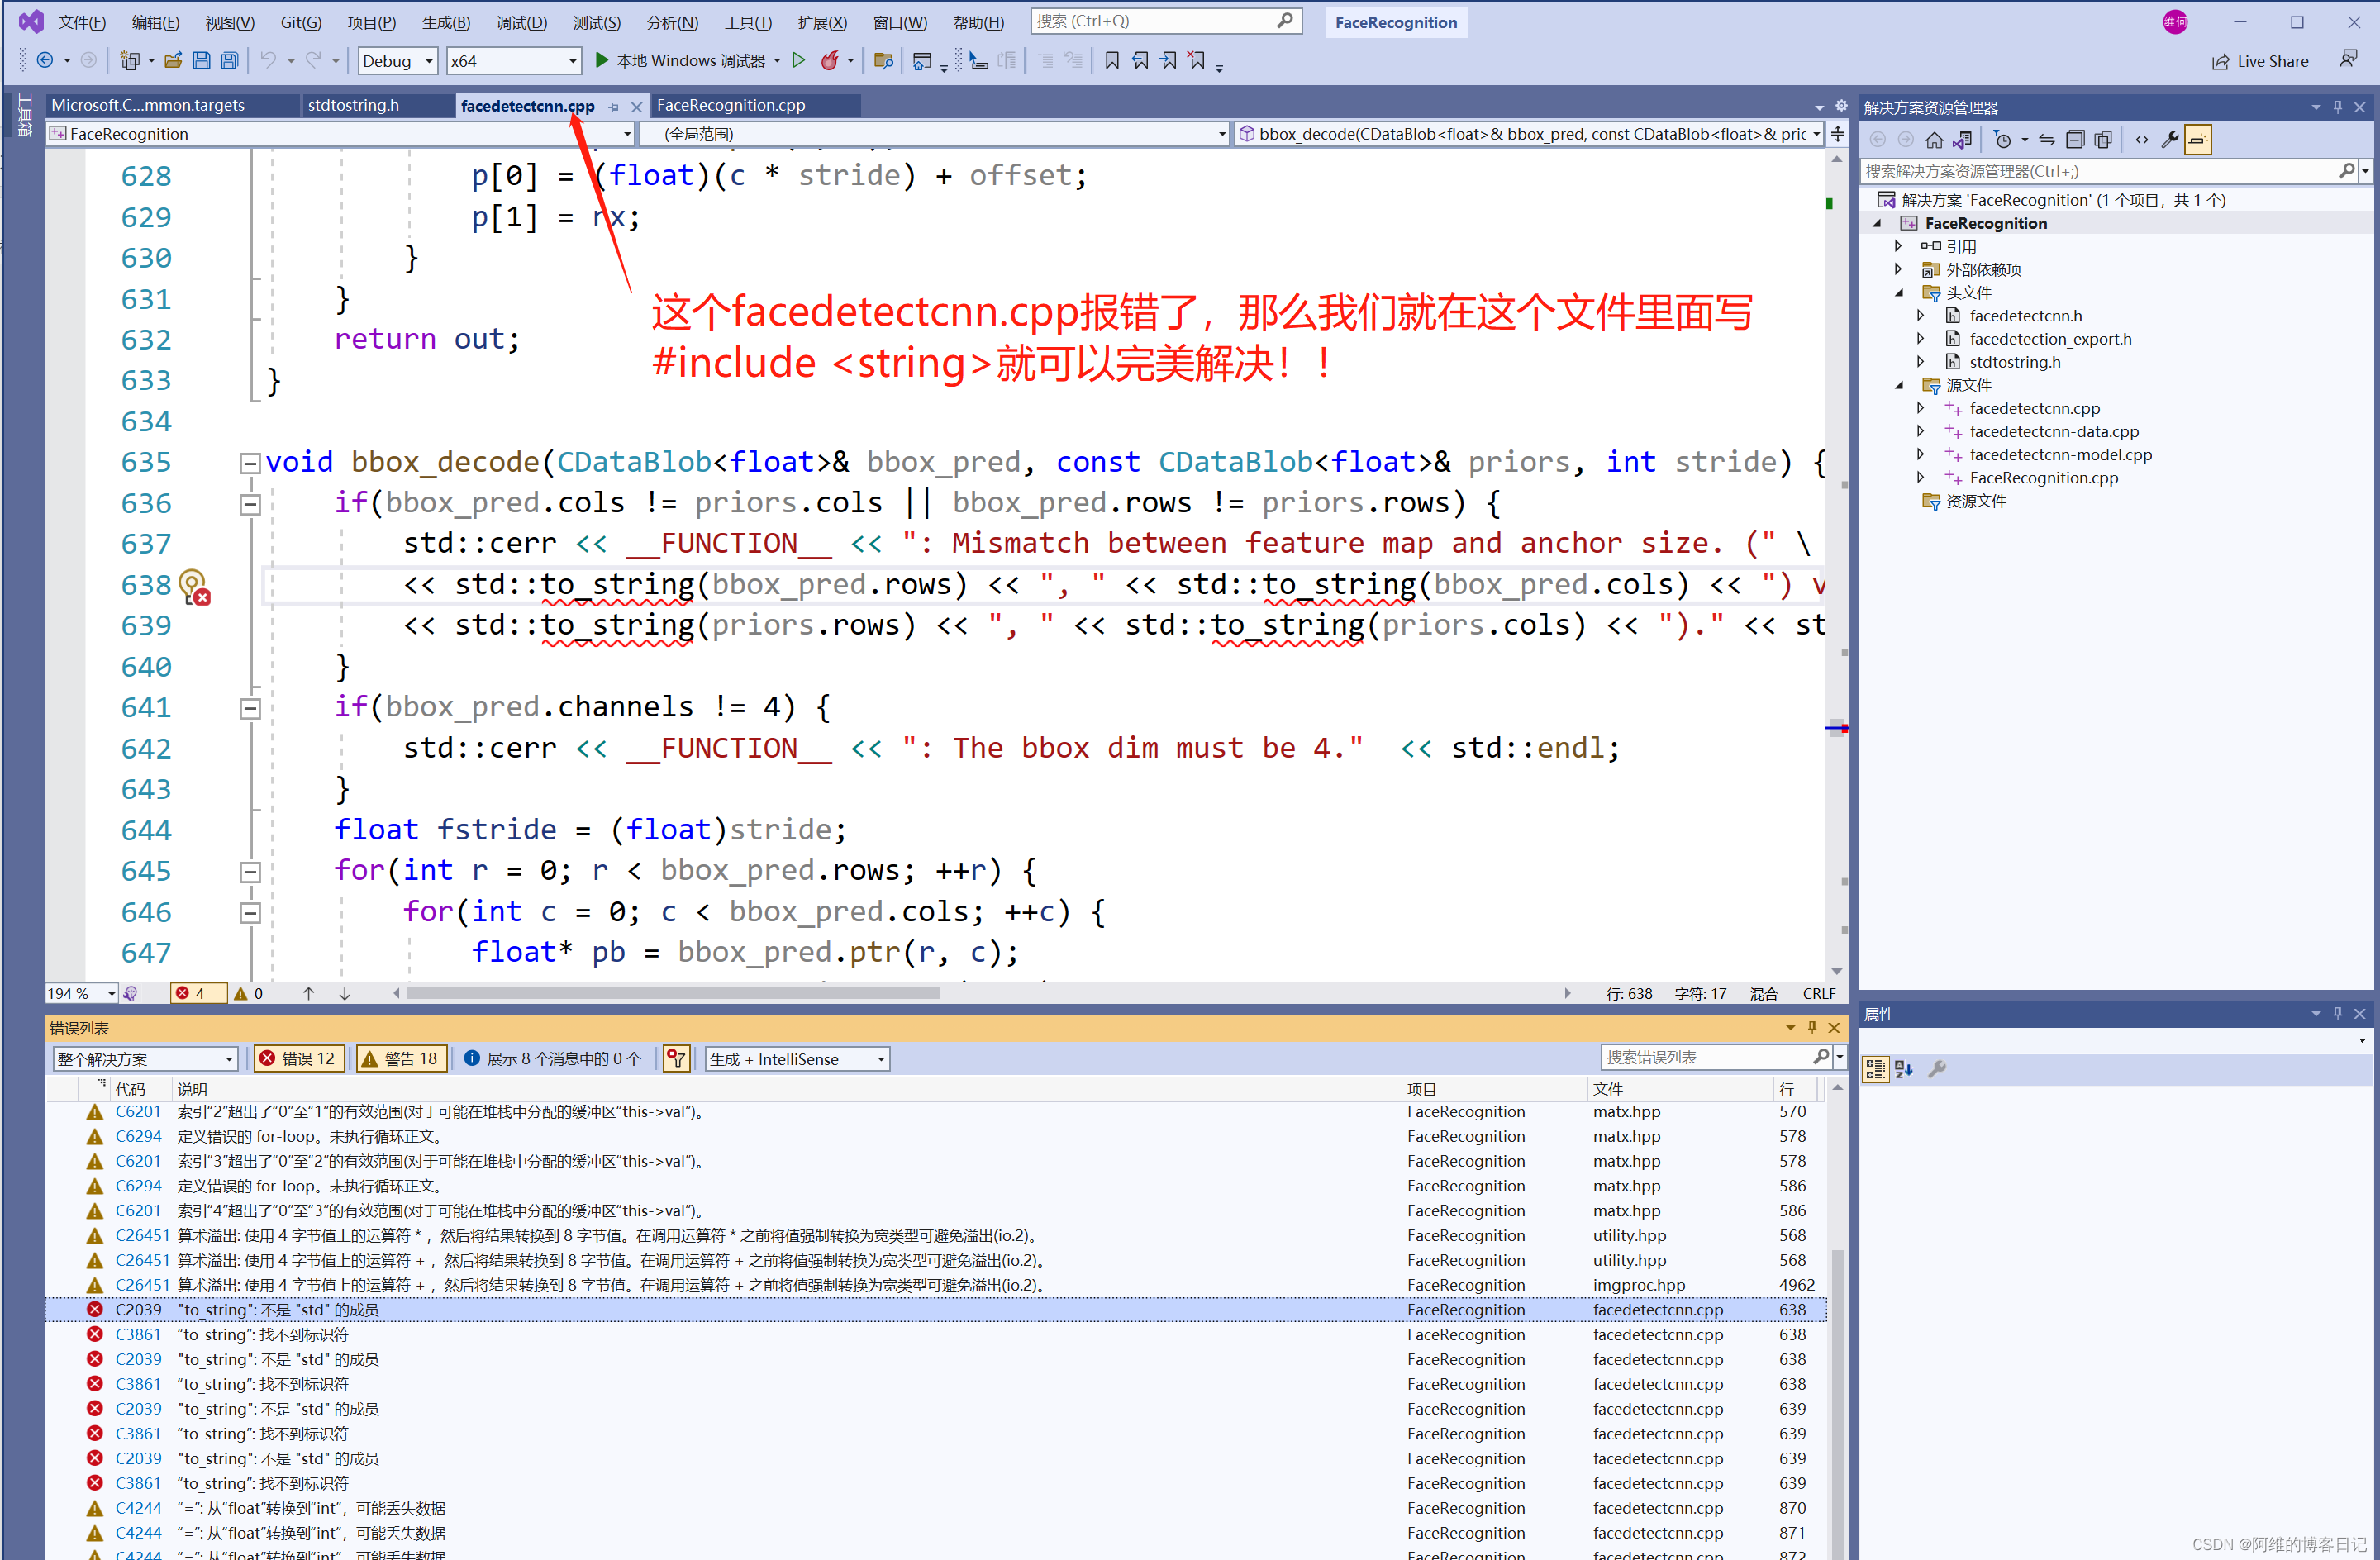The image size is (2380, 1560).
Task: Click the 搜索 (Ctrl+Q) search box
Action: pos(1165,21)
